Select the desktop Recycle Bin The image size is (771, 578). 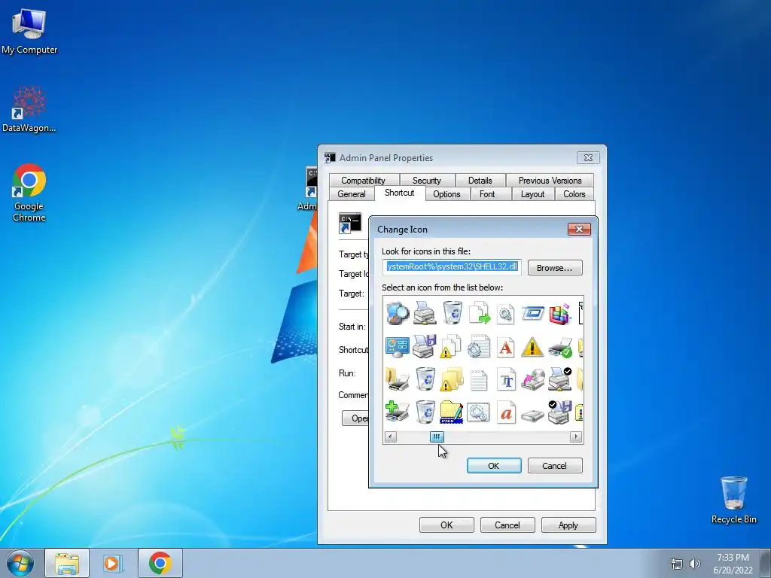pyautogui.click(x=733, y=500)
